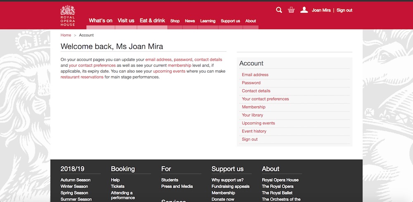Image resolution: width=413 pixels, height=202 pixels.
Task: Open Winter Season footer link
Action: (x=74, y=186)
